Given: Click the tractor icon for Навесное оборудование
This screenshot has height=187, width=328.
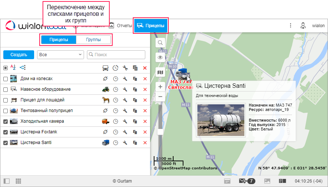Looking at the screenshot, I should (x=106, y=89).
